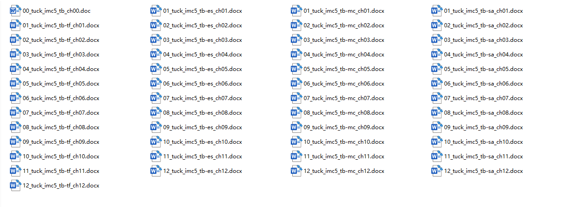Select file name 02_tuck_imc5_tb-tf_ch02.docx
Screen dimensions: 570x207
click(61, 40)
